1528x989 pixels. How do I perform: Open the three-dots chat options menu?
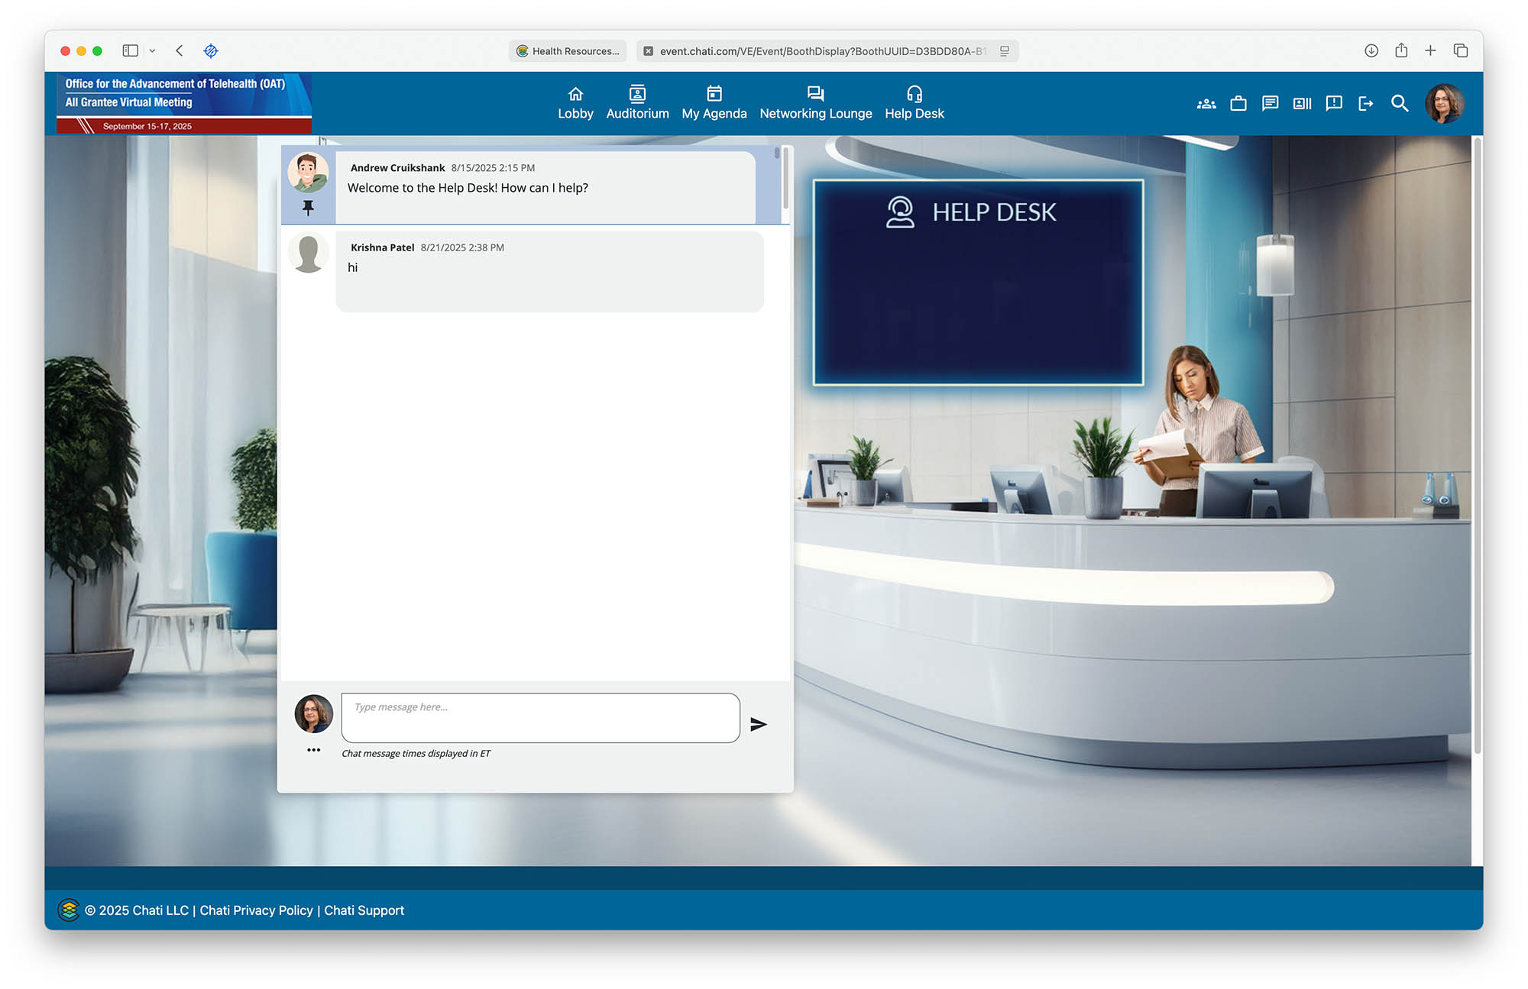(x=313, y=750)
